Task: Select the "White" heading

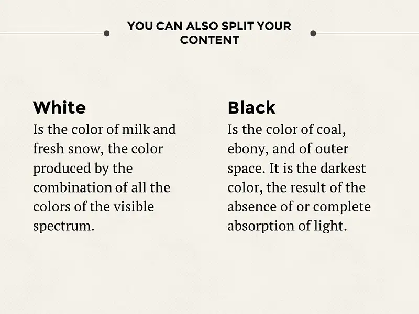Action: coord(59,108)
